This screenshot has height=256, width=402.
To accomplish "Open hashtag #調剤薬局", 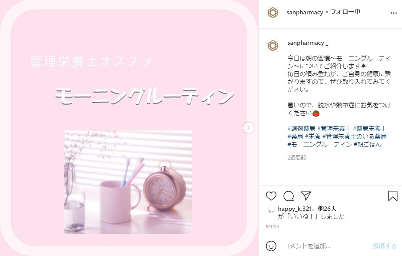I will click(x=301, y=129).
